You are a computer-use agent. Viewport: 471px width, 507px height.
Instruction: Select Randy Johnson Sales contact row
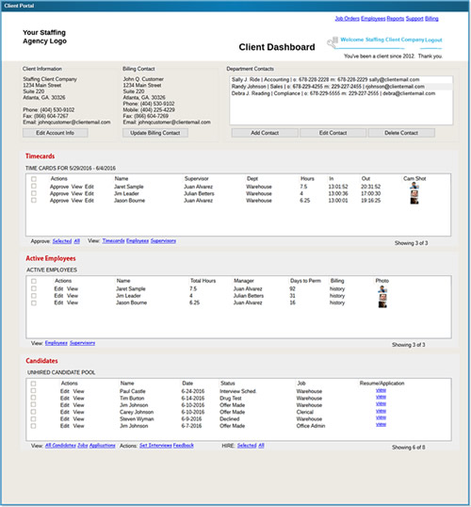341,87
